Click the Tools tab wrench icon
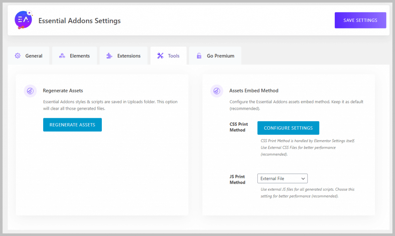This screenshot has width=395, height=236. coord(160,55)
